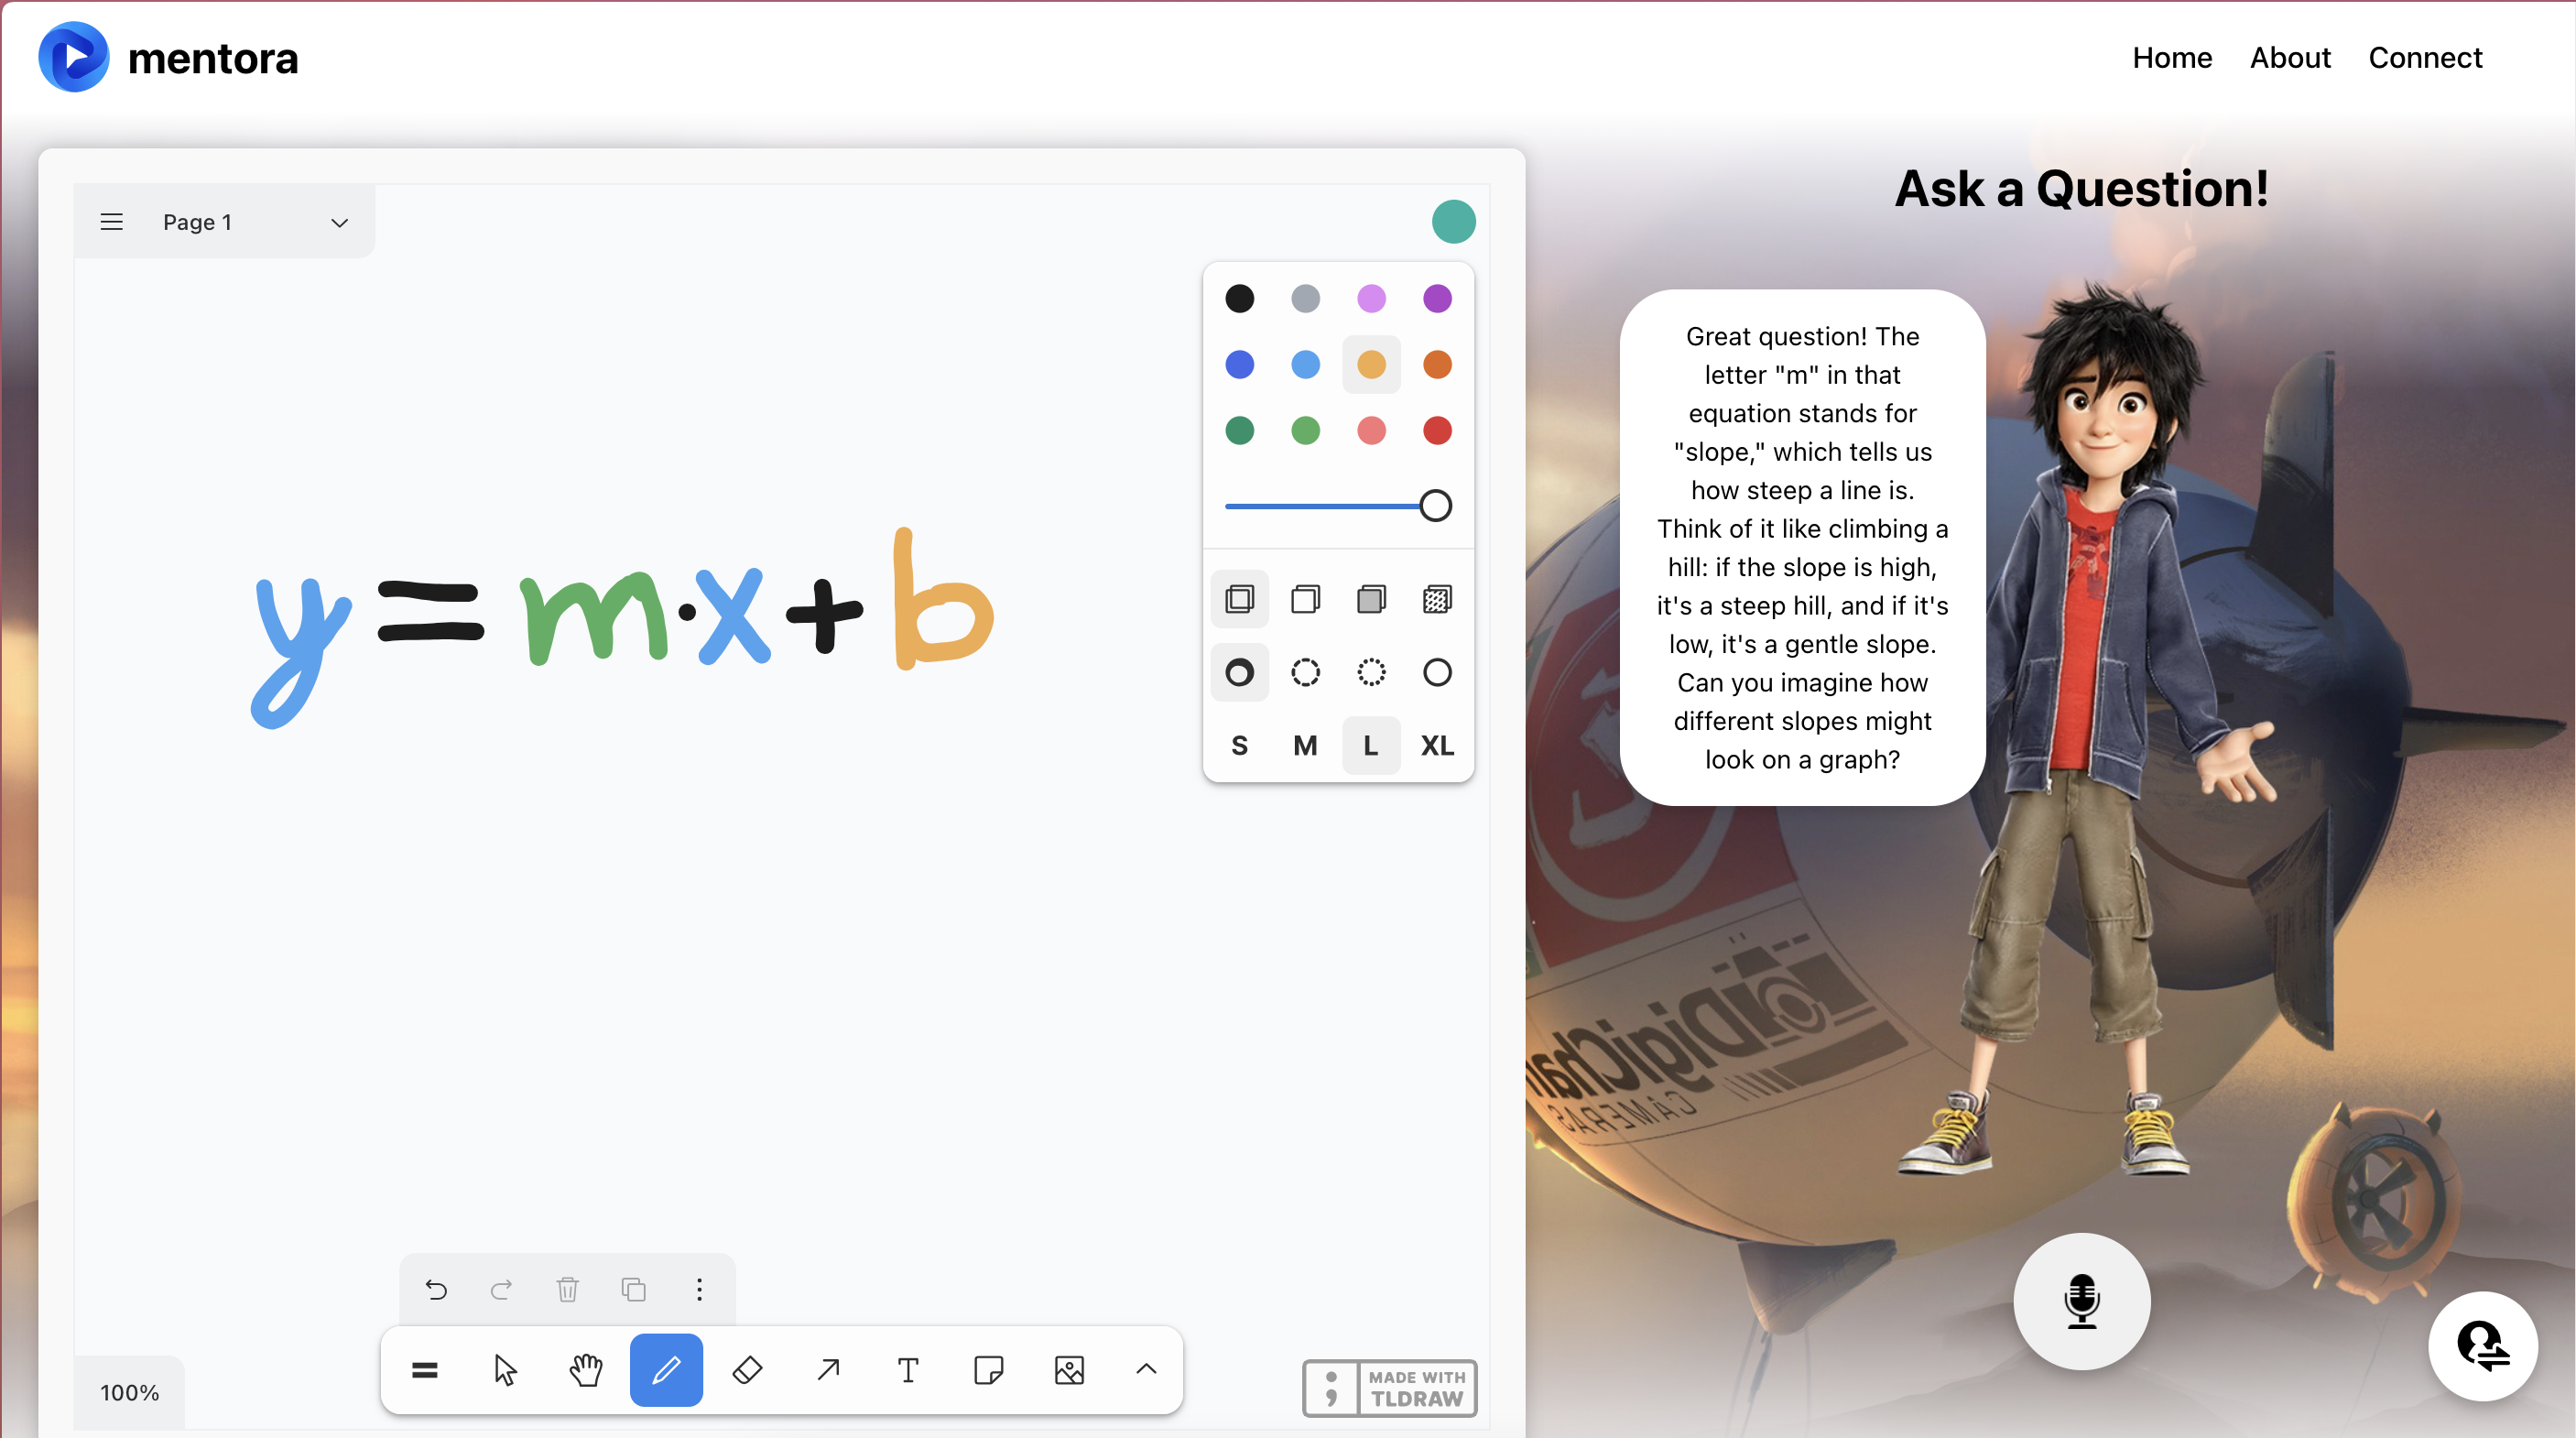Go to the About page
Image resolution: width=2576 pixels, height=1438 pixels.
point(2289,58)
